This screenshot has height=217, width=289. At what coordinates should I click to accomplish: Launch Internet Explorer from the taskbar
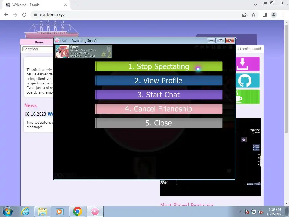[25, 211]
